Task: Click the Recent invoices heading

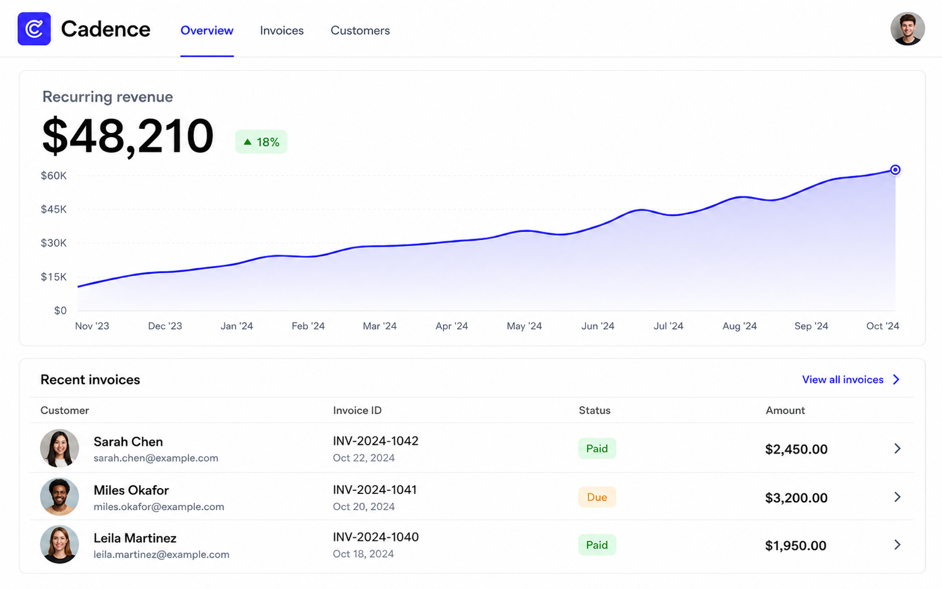Action: tap(90, 379)
